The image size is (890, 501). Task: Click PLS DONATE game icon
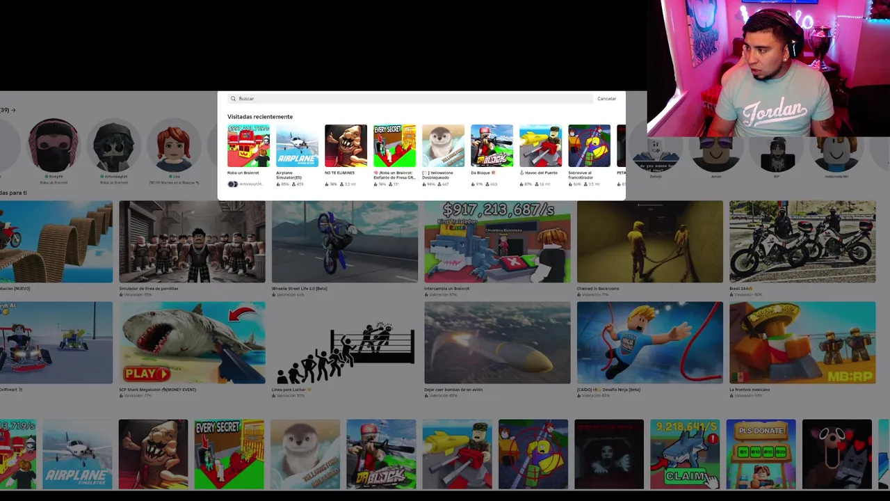(x=761, y=454)
